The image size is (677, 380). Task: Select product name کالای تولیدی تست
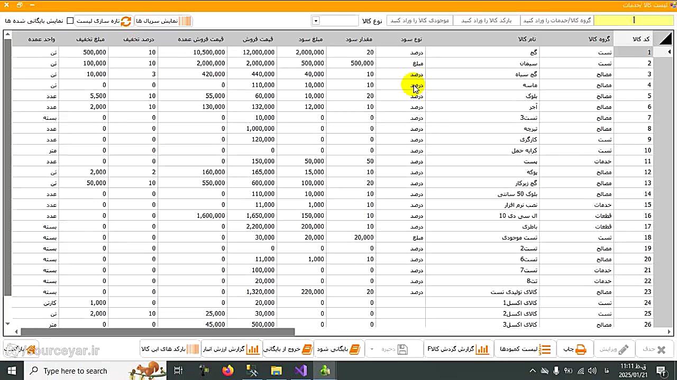482,292
